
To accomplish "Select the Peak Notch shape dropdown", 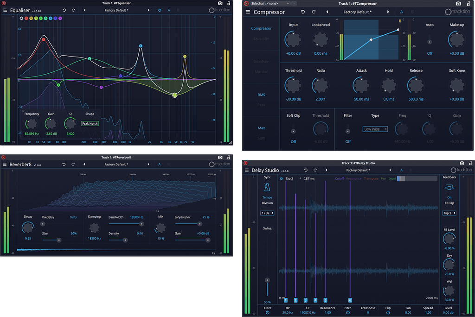I will pyautogui.click(x=90, y=124).
